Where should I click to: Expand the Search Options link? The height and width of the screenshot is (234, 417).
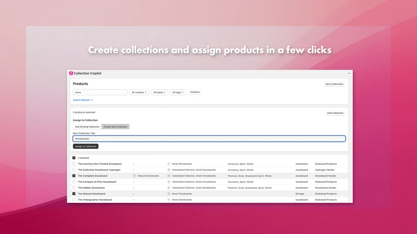[83, 100]
